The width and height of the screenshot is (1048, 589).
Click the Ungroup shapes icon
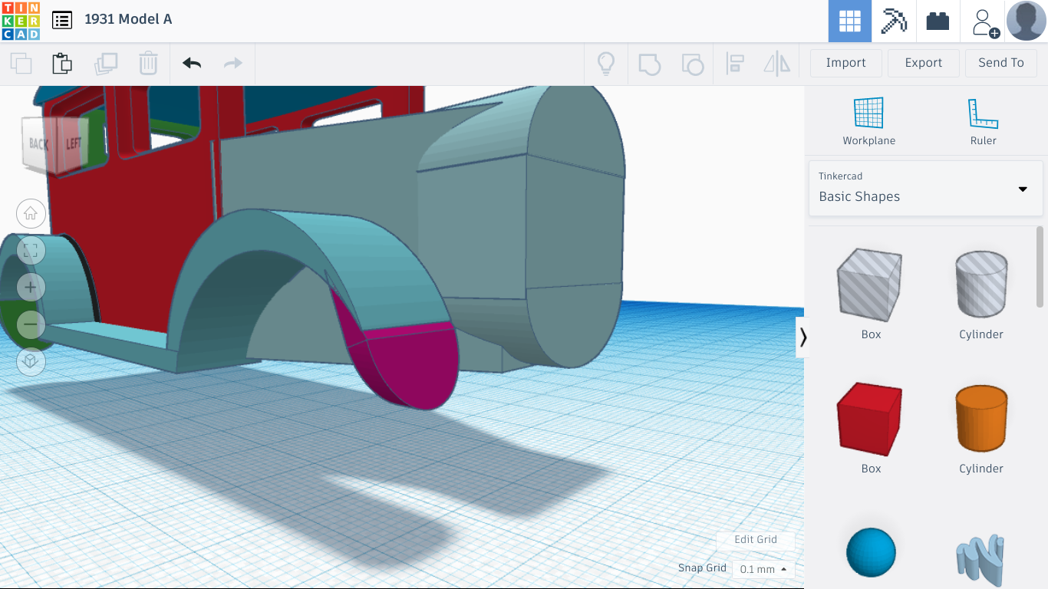click(x=693, y=64)
